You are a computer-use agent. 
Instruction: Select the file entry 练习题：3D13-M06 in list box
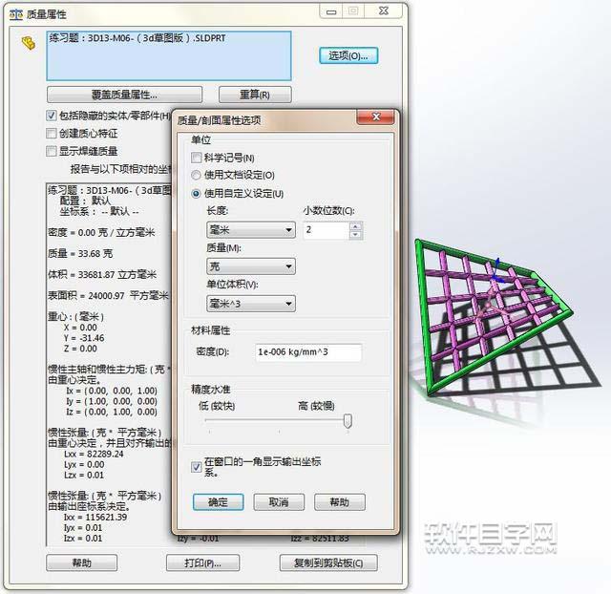[137, 38]
